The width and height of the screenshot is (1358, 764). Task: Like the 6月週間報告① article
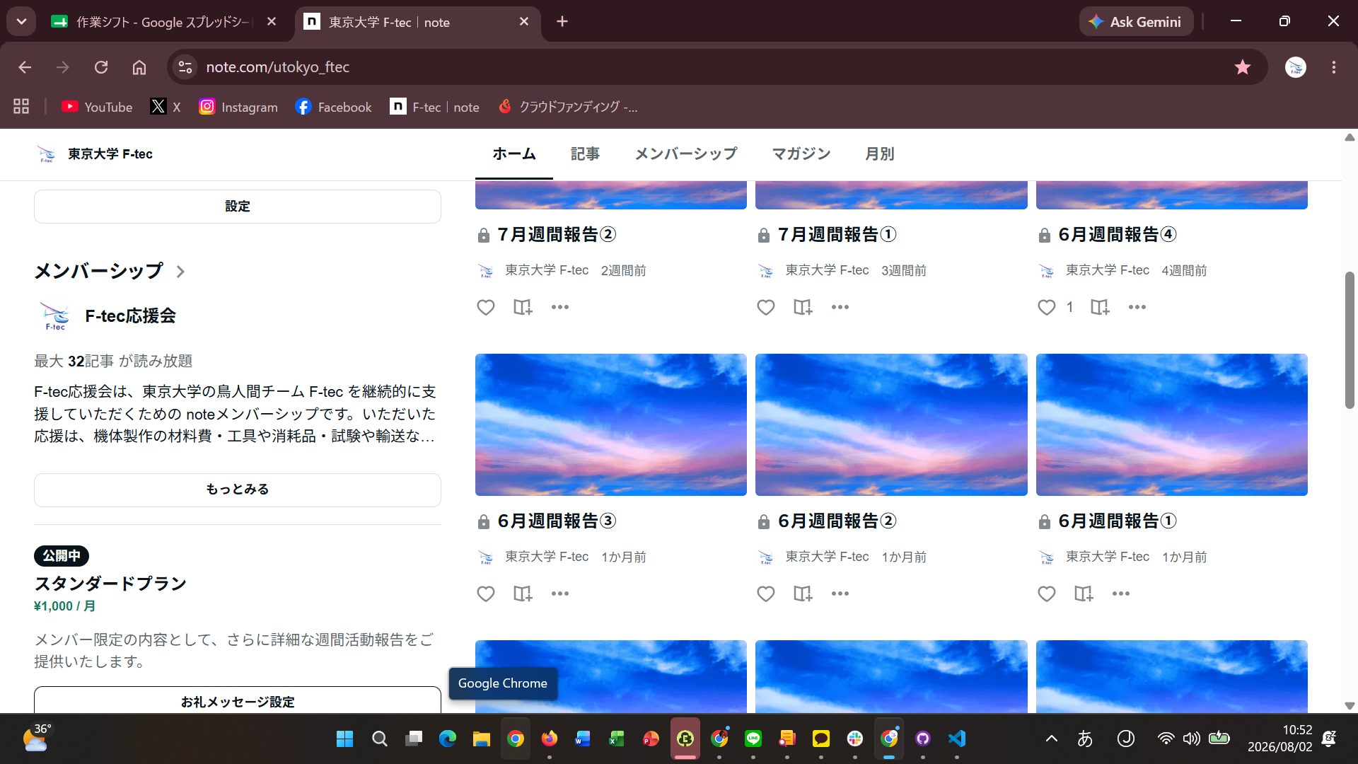tap(1047, 594)
